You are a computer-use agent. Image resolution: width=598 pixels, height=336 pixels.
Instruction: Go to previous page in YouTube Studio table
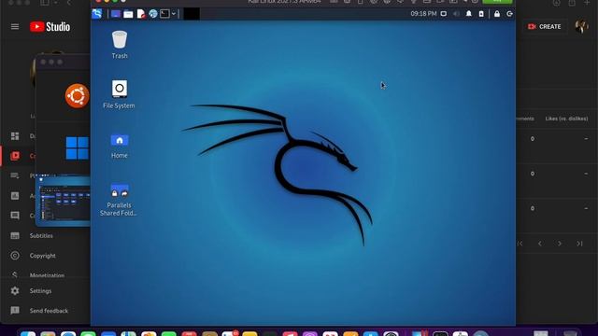click(x=540, y=244)
